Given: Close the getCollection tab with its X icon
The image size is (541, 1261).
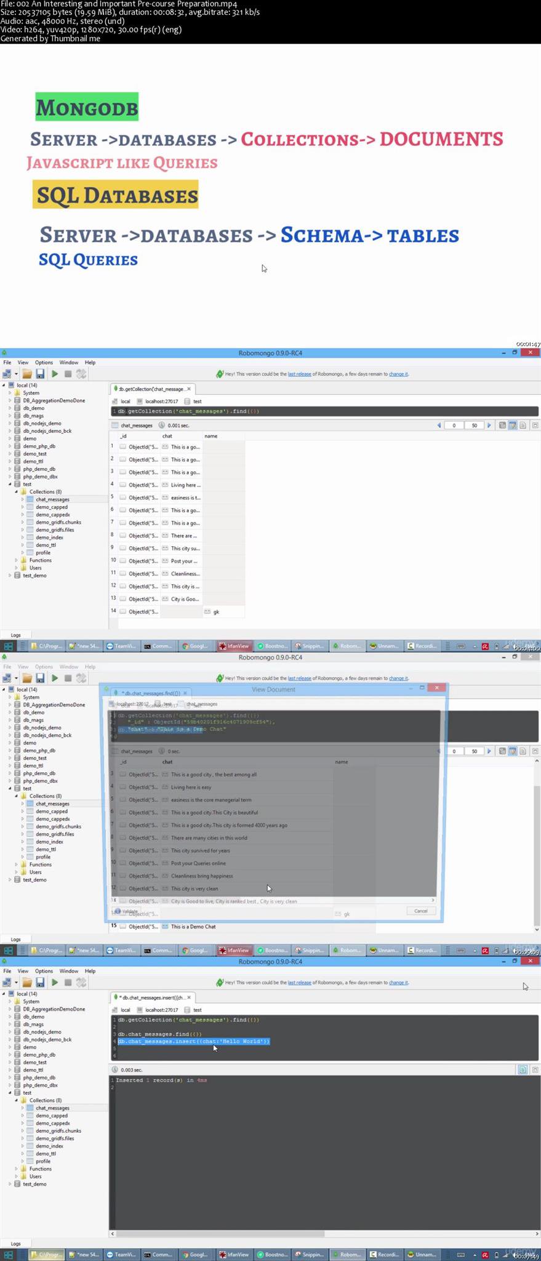Looking at the screenshot, I should tap(189, 389).
